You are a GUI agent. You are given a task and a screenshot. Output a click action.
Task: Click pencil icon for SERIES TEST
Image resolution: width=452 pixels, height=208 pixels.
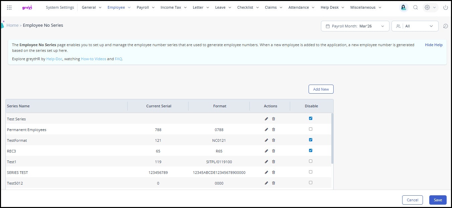coord(266,173)
